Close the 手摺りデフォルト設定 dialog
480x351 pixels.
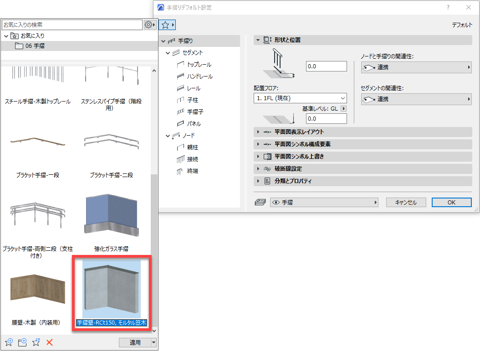tap(469, 7)
